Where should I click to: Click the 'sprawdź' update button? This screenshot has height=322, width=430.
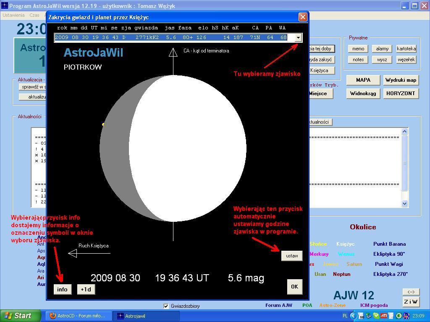(x=33, y=87)
